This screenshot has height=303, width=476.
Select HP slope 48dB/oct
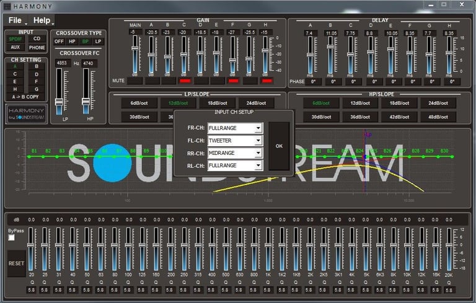(438, 117)
